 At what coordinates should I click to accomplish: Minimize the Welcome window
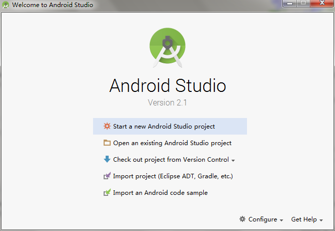[290, 4]
